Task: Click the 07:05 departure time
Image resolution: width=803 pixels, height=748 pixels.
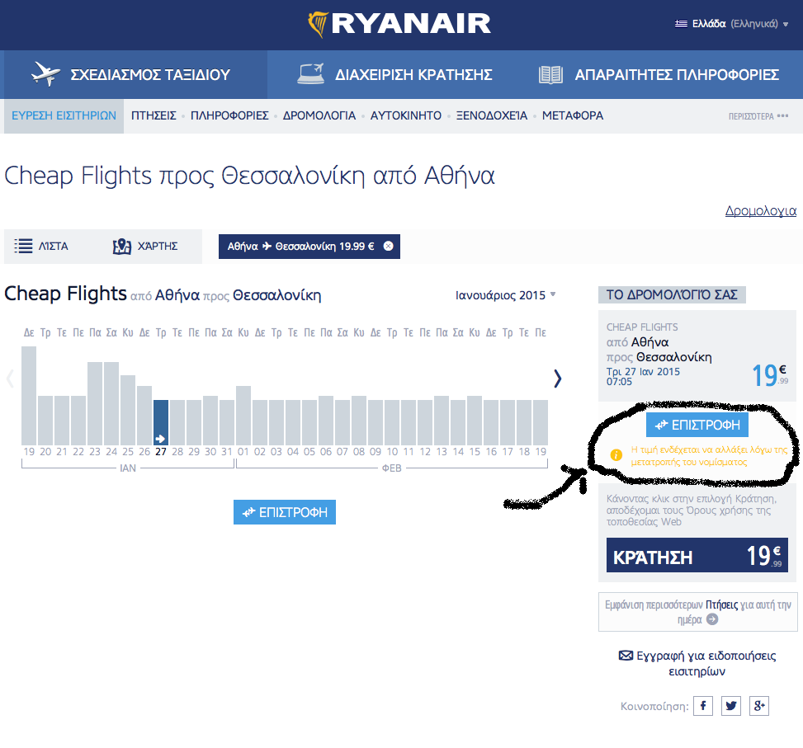Action: (619, 382)
